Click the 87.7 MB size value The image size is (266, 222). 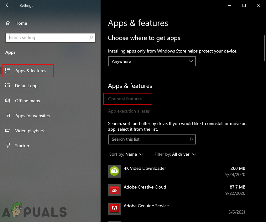[x=237, y=187]
